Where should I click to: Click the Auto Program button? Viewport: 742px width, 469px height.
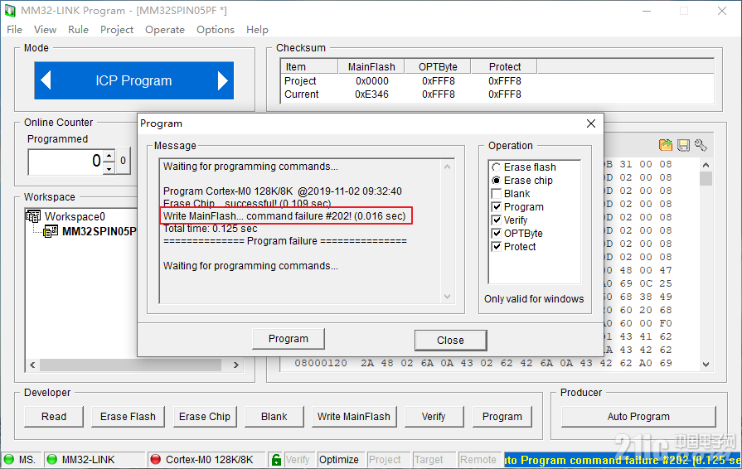[638, 417]
